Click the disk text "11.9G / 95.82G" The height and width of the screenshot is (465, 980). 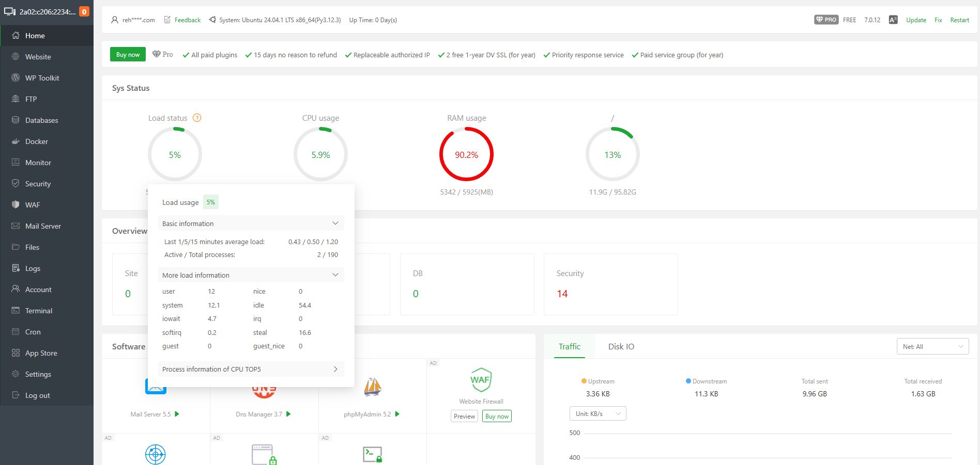(x=612, y=192)
